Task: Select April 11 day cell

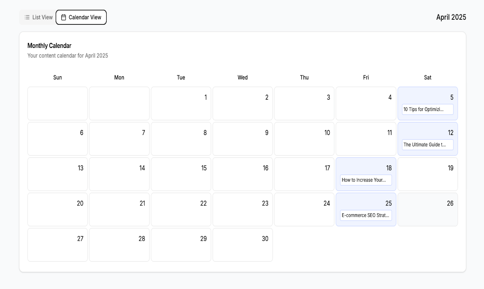Action: [x=366, y=139]
